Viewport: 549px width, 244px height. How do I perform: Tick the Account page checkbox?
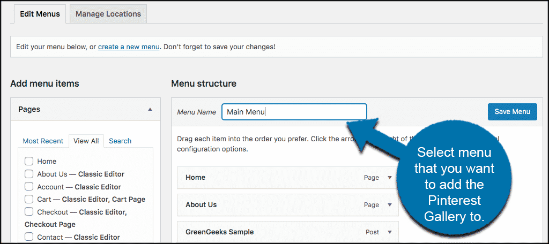click(x=29, y=187)
